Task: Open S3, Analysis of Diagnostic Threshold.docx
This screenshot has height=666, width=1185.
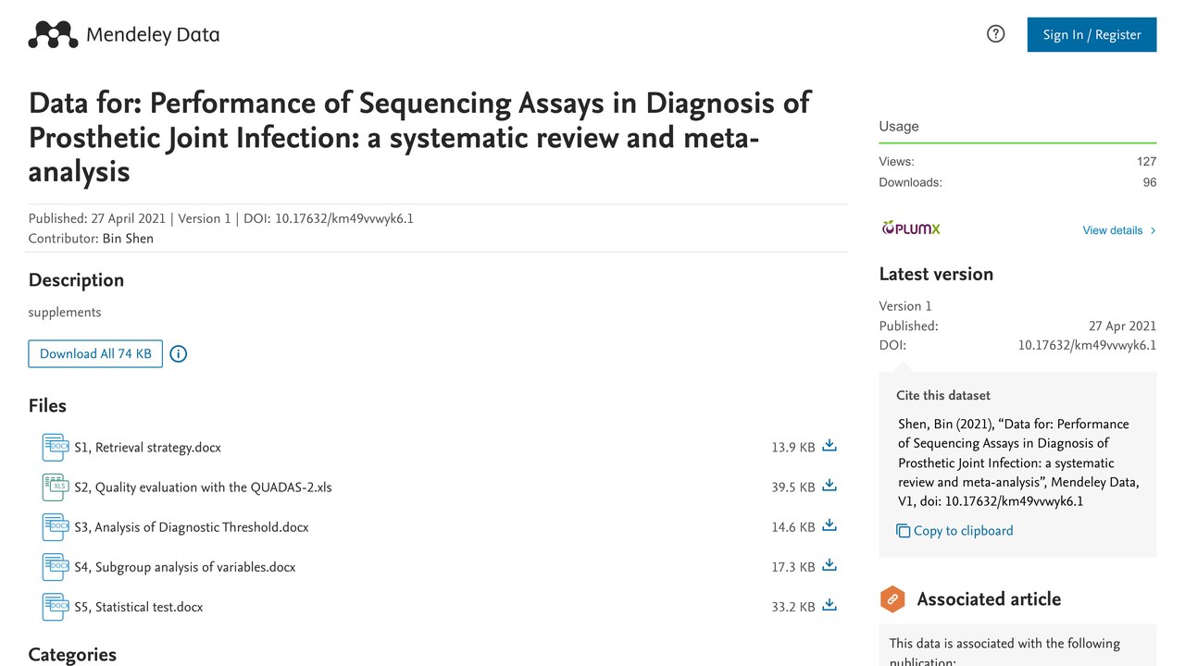Action: pos(192,527)
